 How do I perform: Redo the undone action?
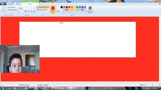10,1
